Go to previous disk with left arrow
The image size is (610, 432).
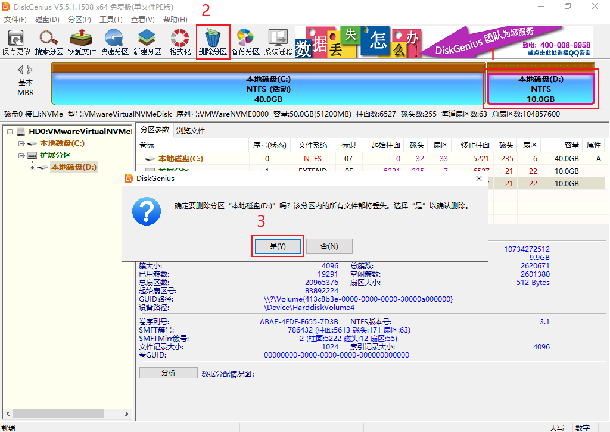[20, 70]
